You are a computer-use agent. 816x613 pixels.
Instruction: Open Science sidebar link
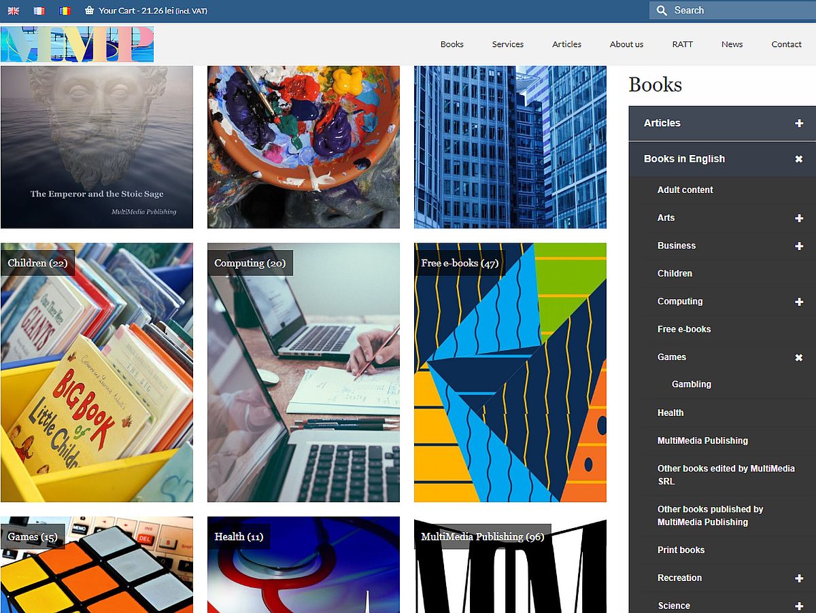(x=673, y=606)
